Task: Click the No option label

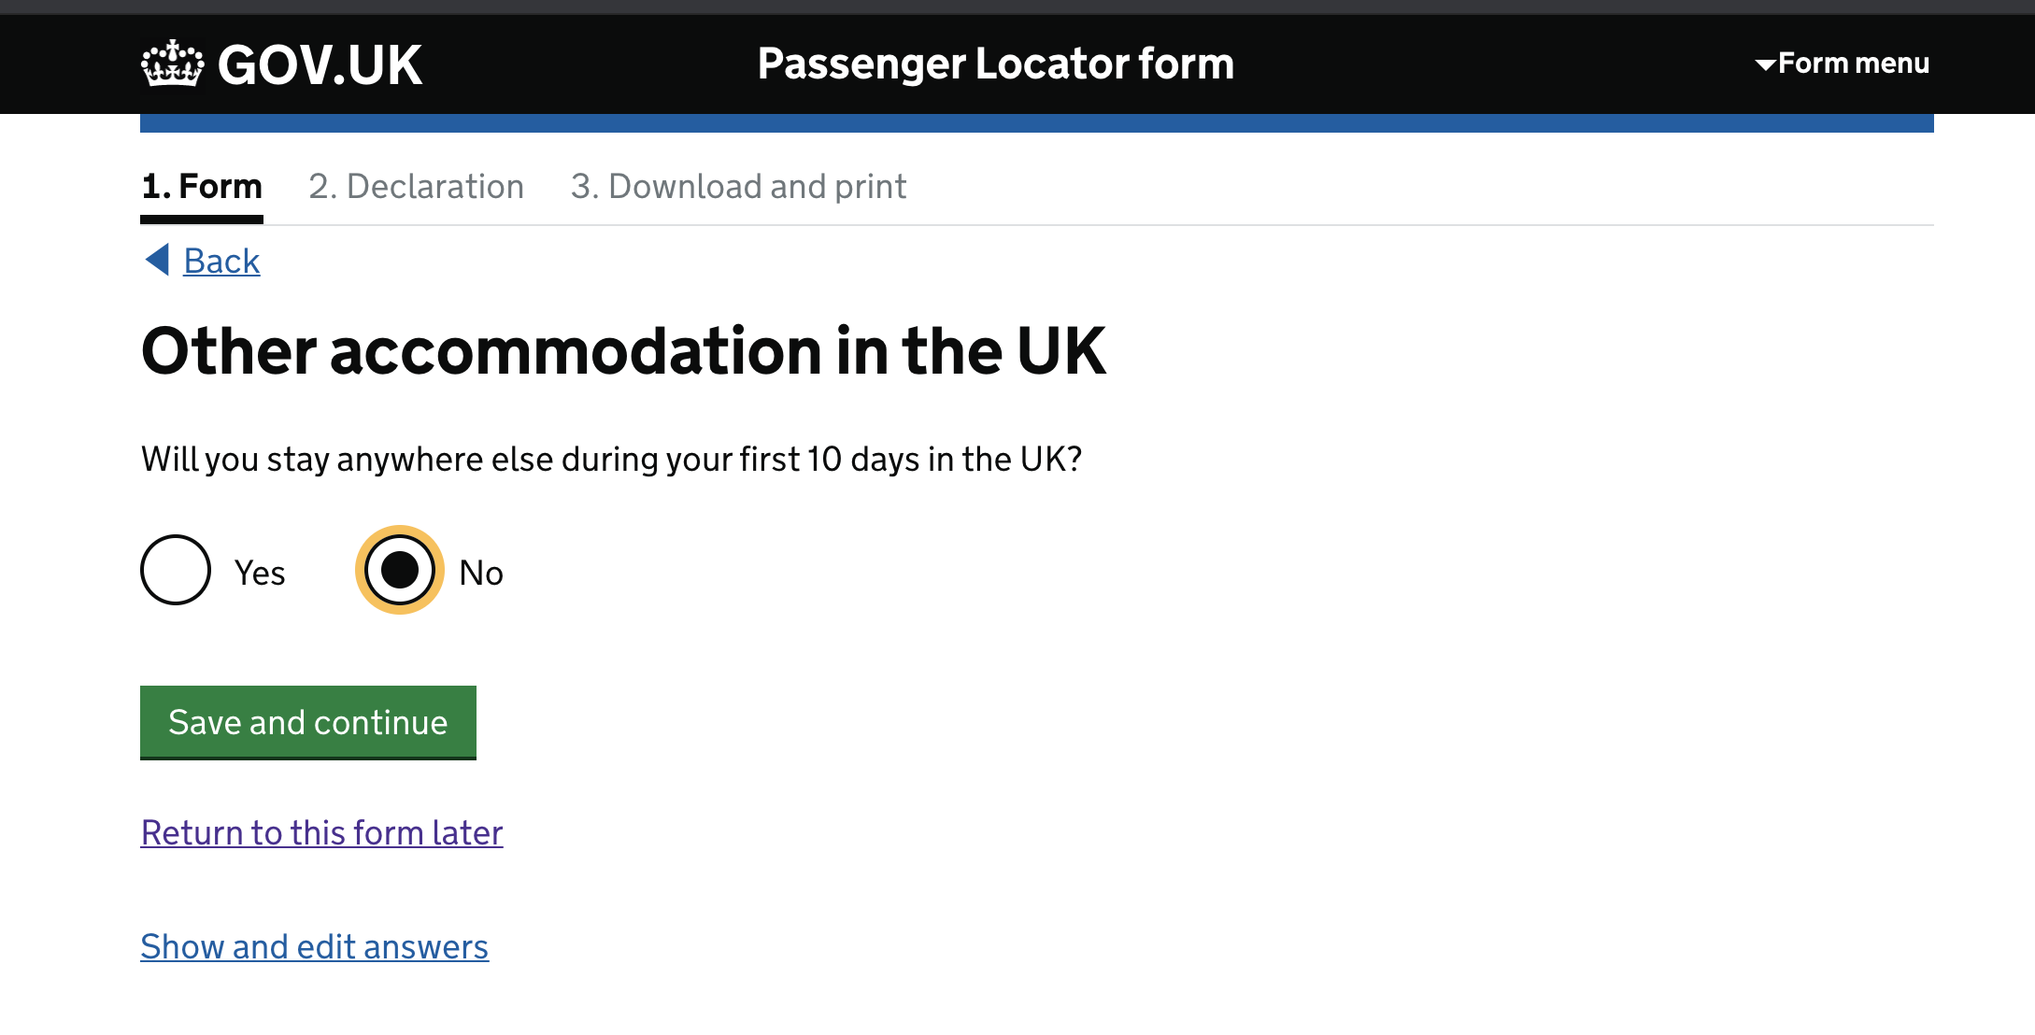Action: pos(481,573)
